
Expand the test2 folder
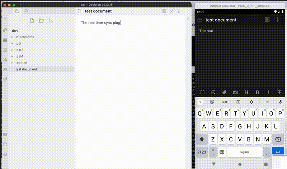[x=13, y=50]
